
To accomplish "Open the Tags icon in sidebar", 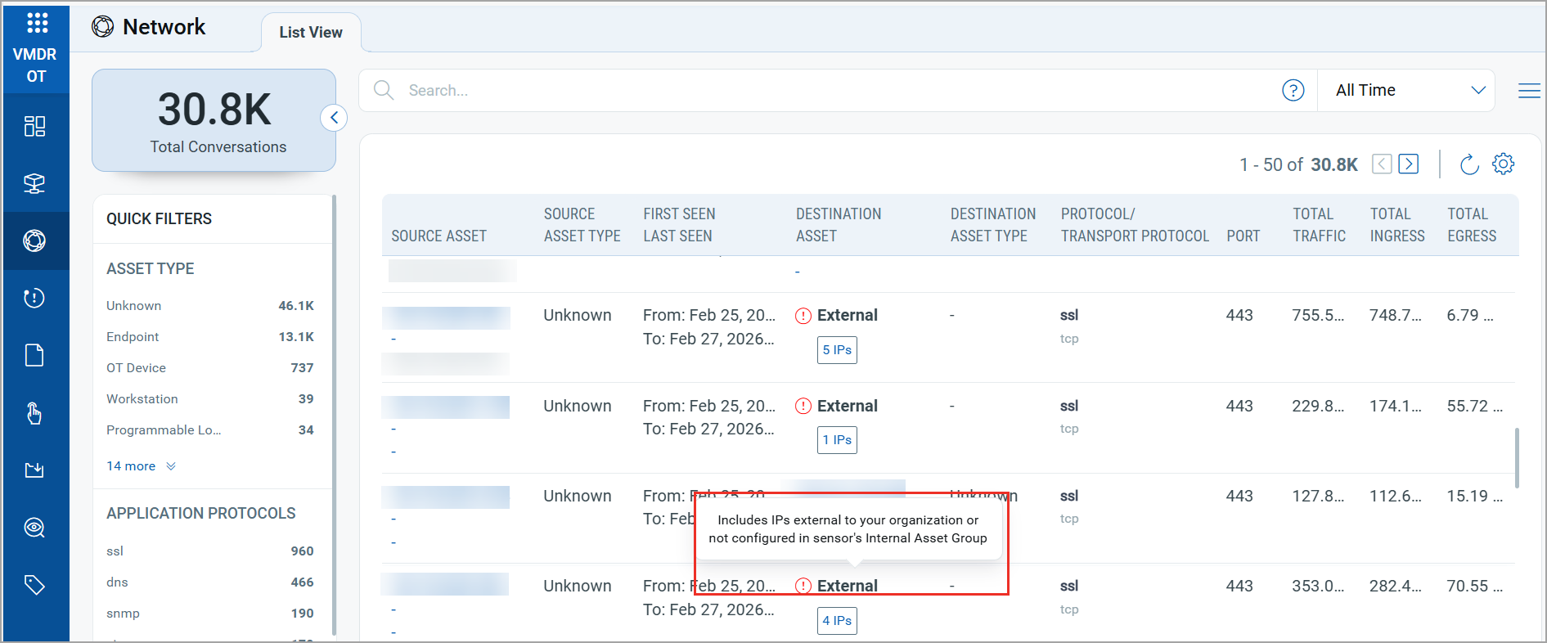I will point(34,585).
